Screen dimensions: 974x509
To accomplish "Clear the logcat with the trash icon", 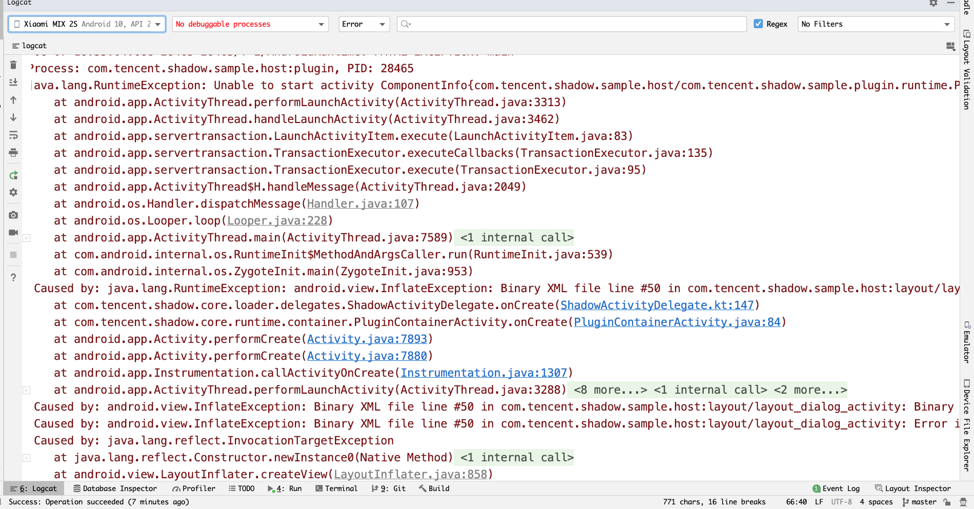I will click(13, 65).
